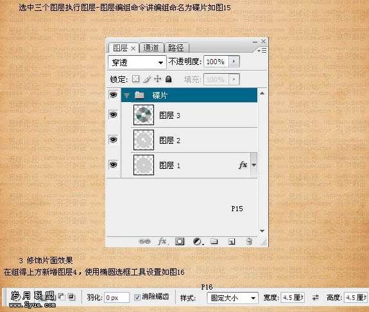Add a layer mask

(180, 241)
